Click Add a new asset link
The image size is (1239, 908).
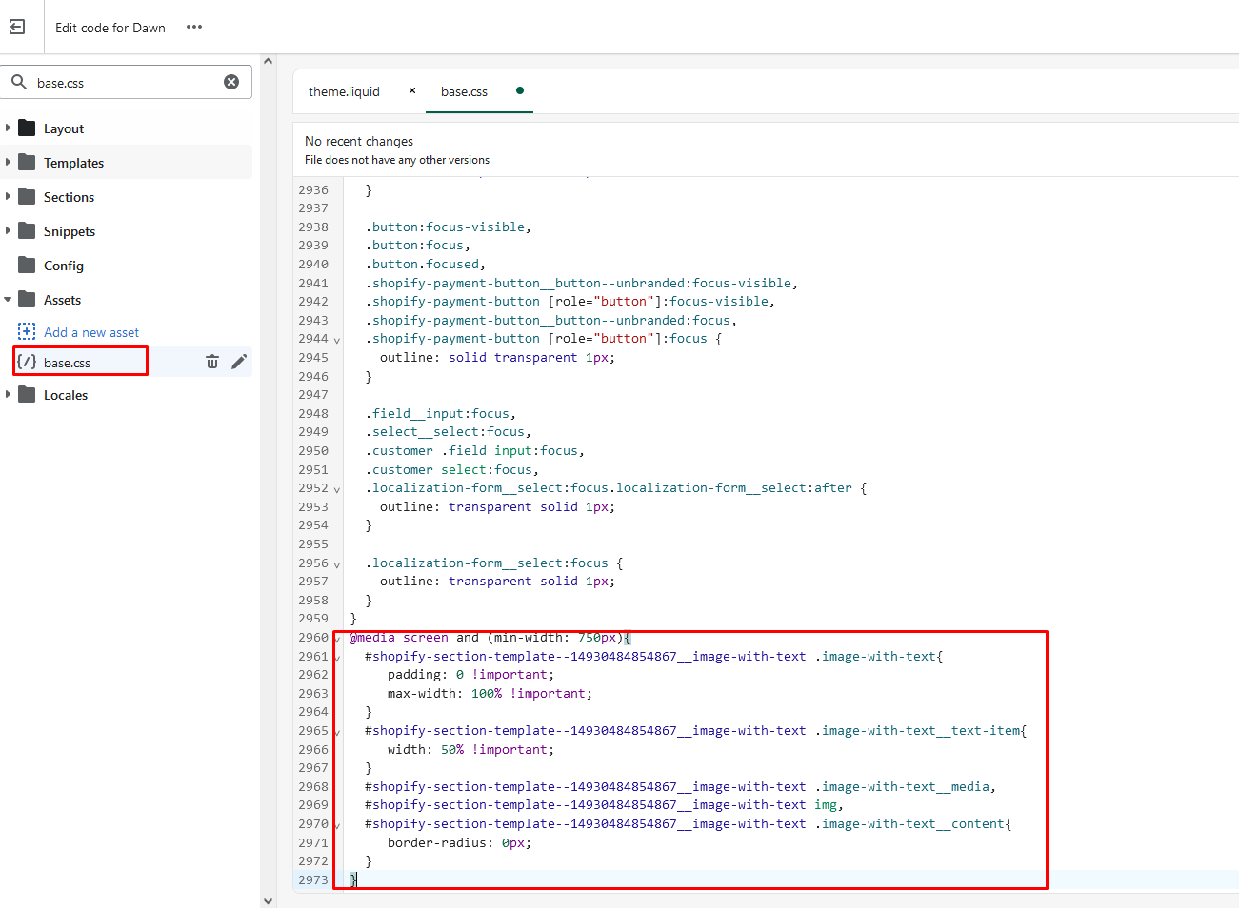coord(91,332)
